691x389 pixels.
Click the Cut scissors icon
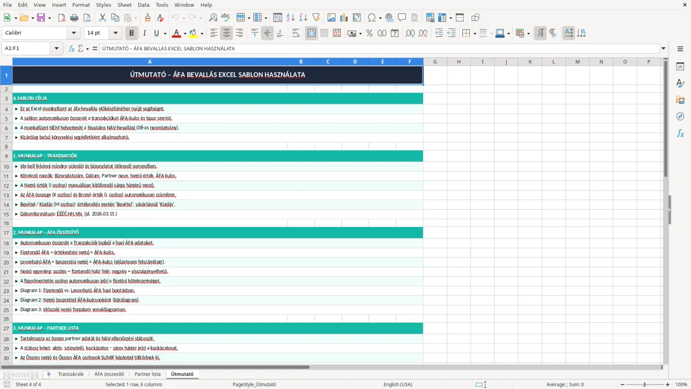[102, 18]
